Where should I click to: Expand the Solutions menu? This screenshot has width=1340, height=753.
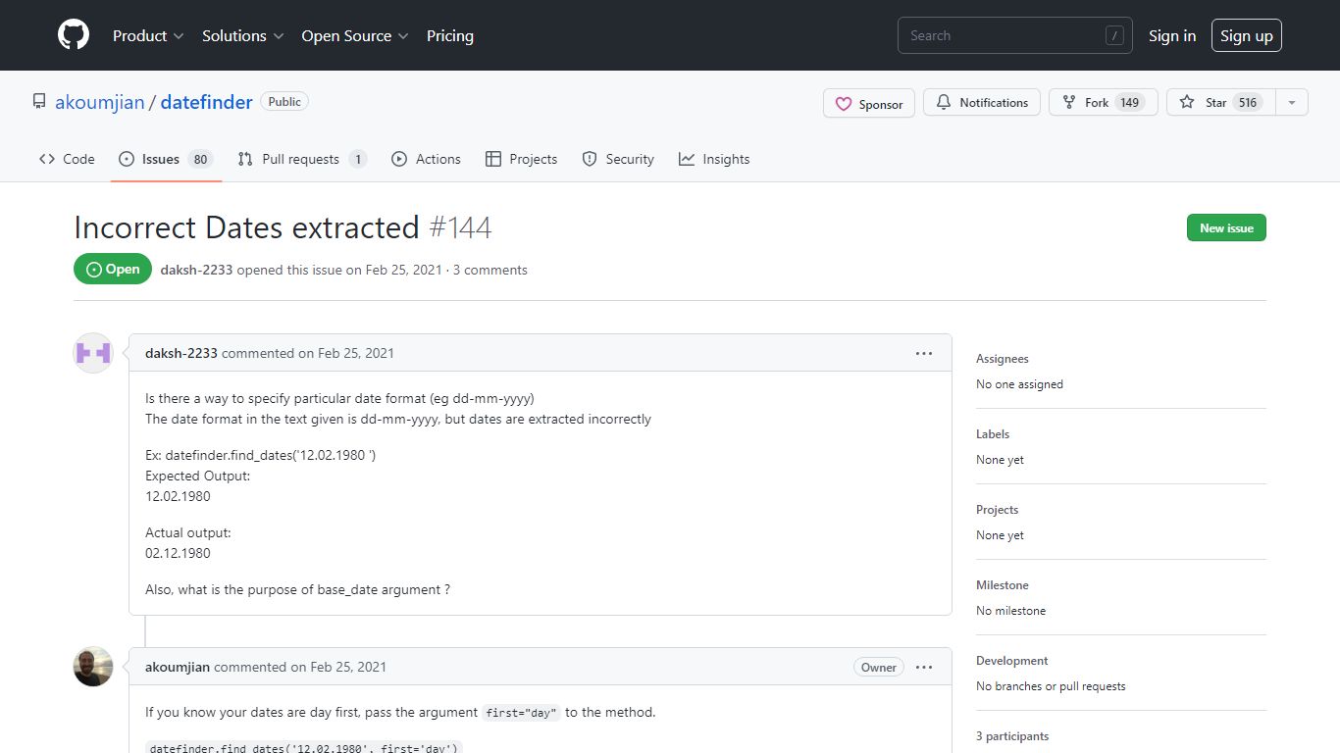(243, 35)
